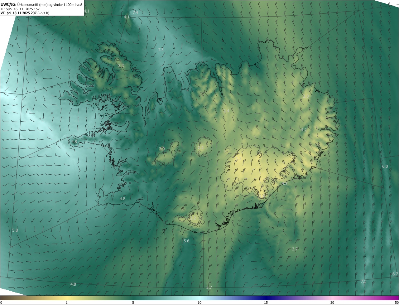Click the 1 tick label on the color scale
The width and height of the screenshot is (399, 305).
click(67, 303)
